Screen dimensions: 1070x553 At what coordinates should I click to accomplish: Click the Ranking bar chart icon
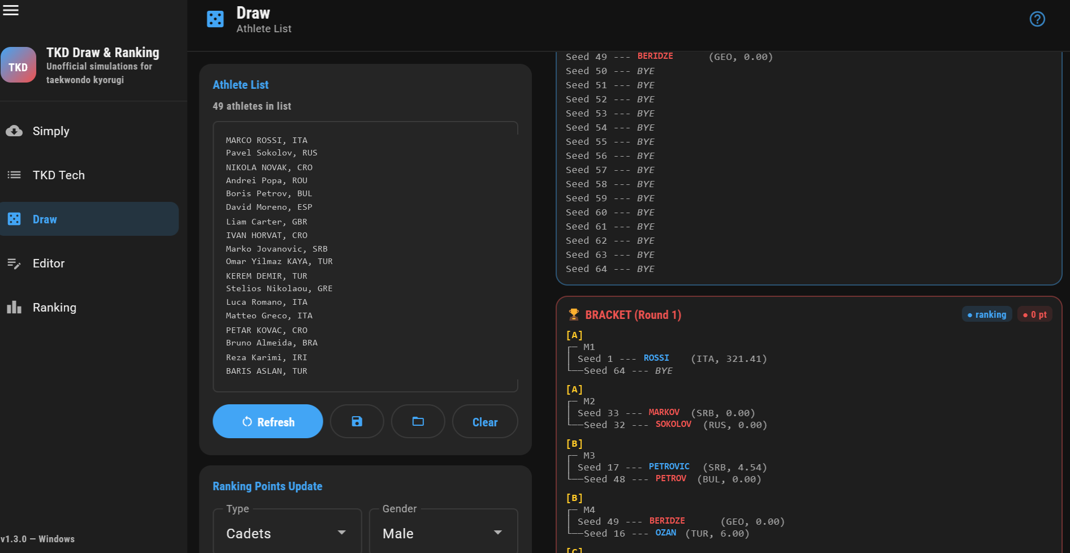14,308
